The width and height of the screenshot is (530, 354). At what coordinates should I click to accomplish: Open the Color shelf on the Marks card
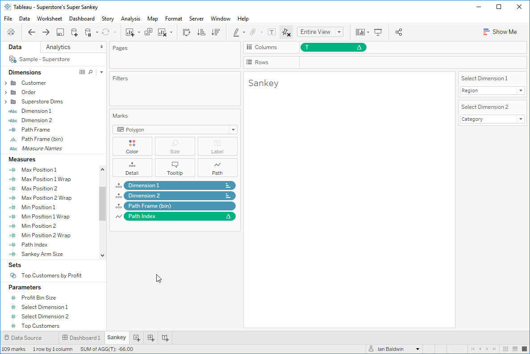click(x=132, y=146)
